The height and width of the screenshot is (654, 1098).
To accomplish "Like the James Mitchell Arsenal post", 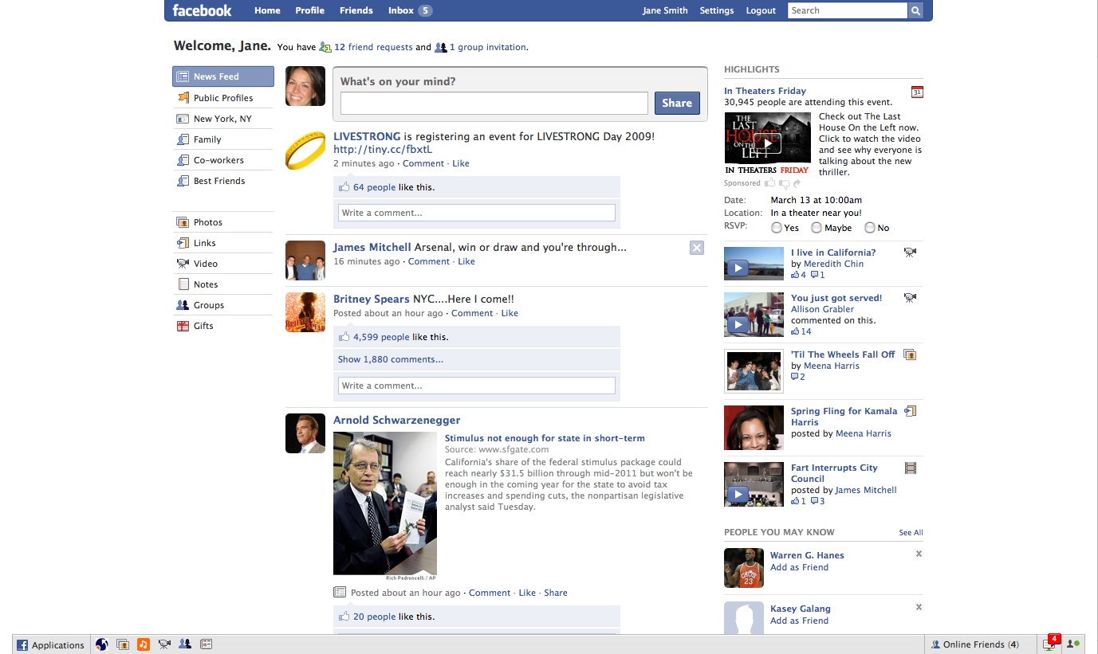I will point(466,261).
